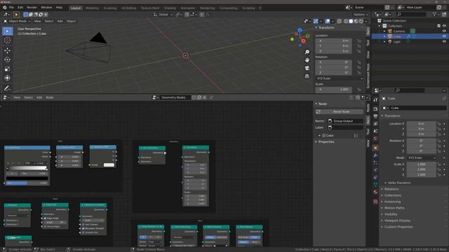The width and height of the screenshot is (449, 252).
Task: Toggle X-ray view in viewport header
Action: (x=340, y=21)
